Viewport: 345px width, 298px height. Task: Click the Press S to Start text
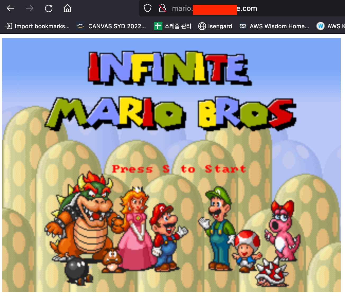point(179,169)
